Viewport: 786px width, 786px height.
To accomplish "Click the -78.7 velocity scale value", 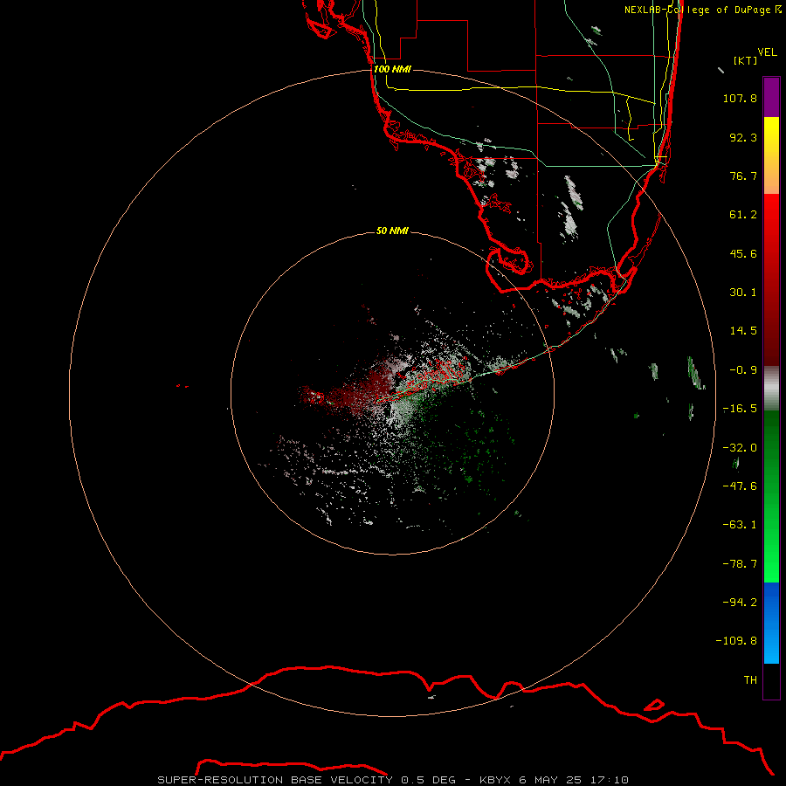I will 740,564.
